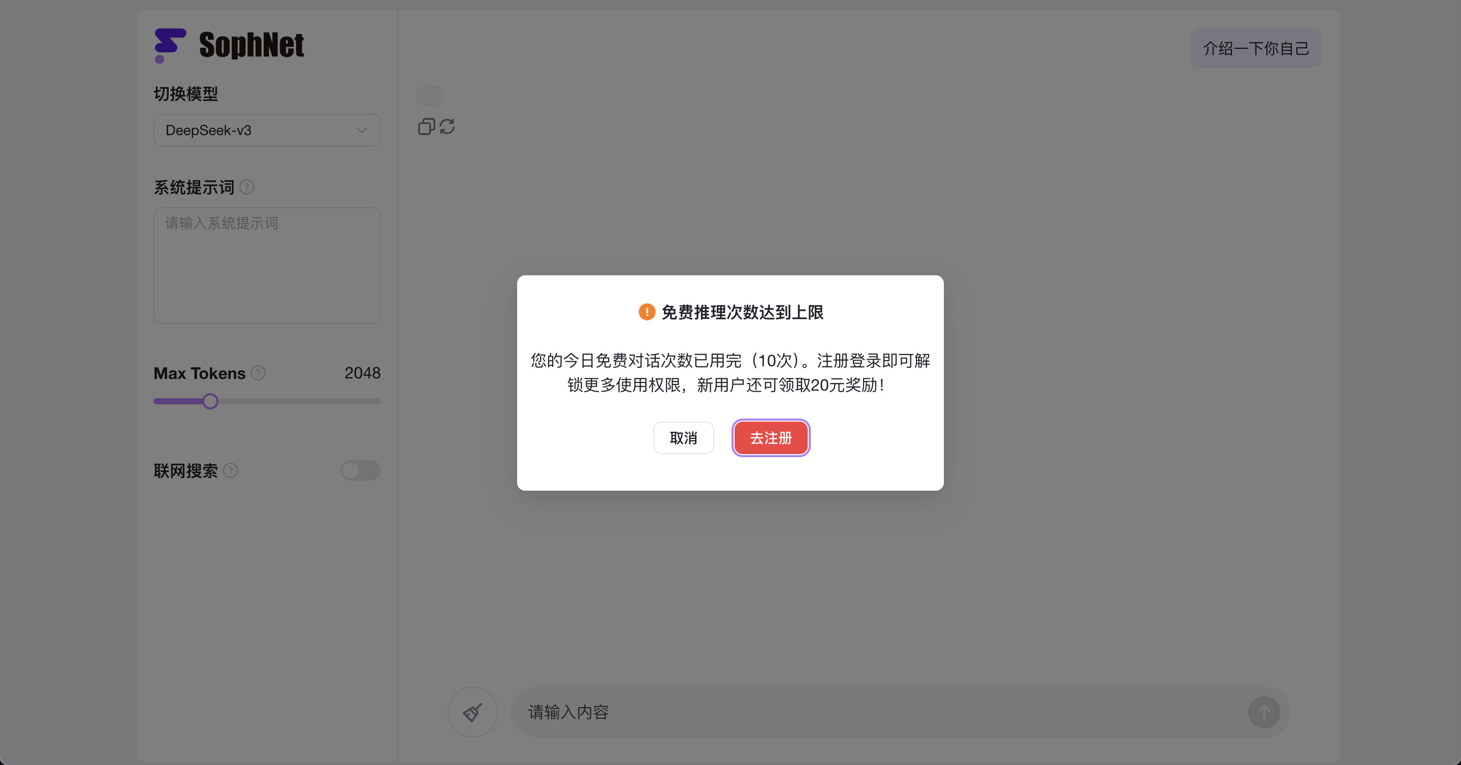
Task: Click the clear conversation broom icon
Action: 473,712
